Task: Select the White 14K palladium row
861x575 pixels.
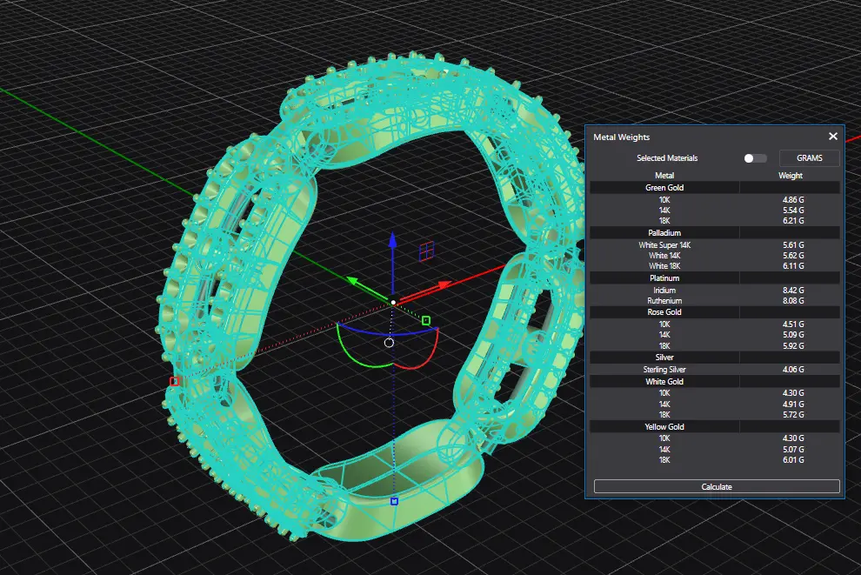Action: click(715, 256)
